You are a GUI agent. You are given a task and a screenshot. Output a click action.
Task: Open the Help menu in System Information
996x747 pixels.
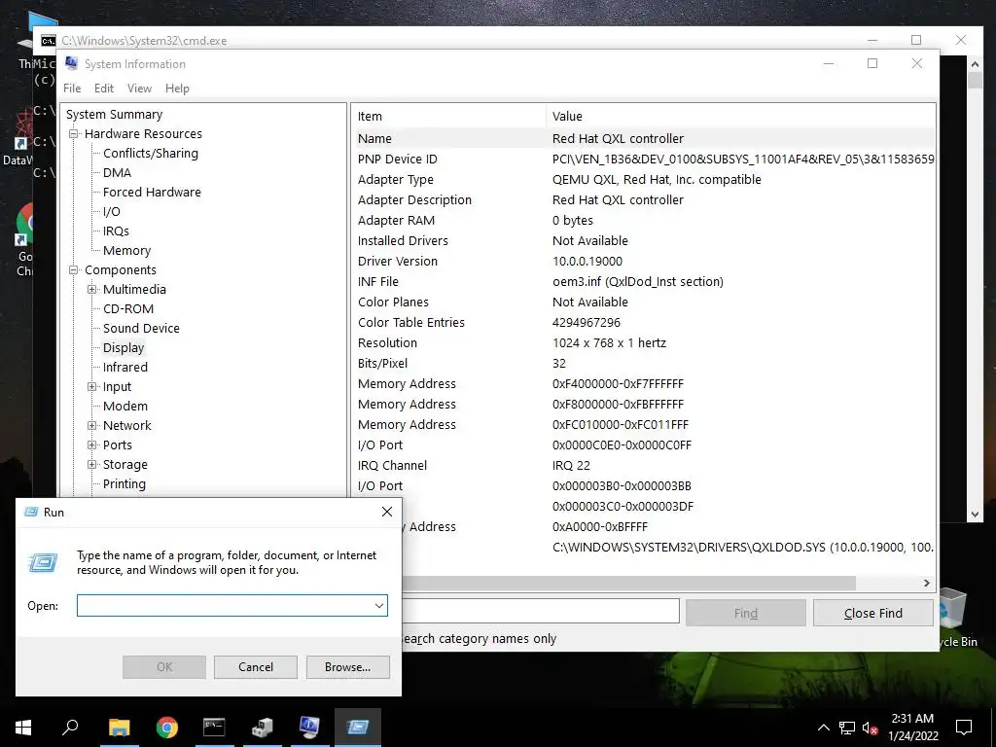pos(177,89)
